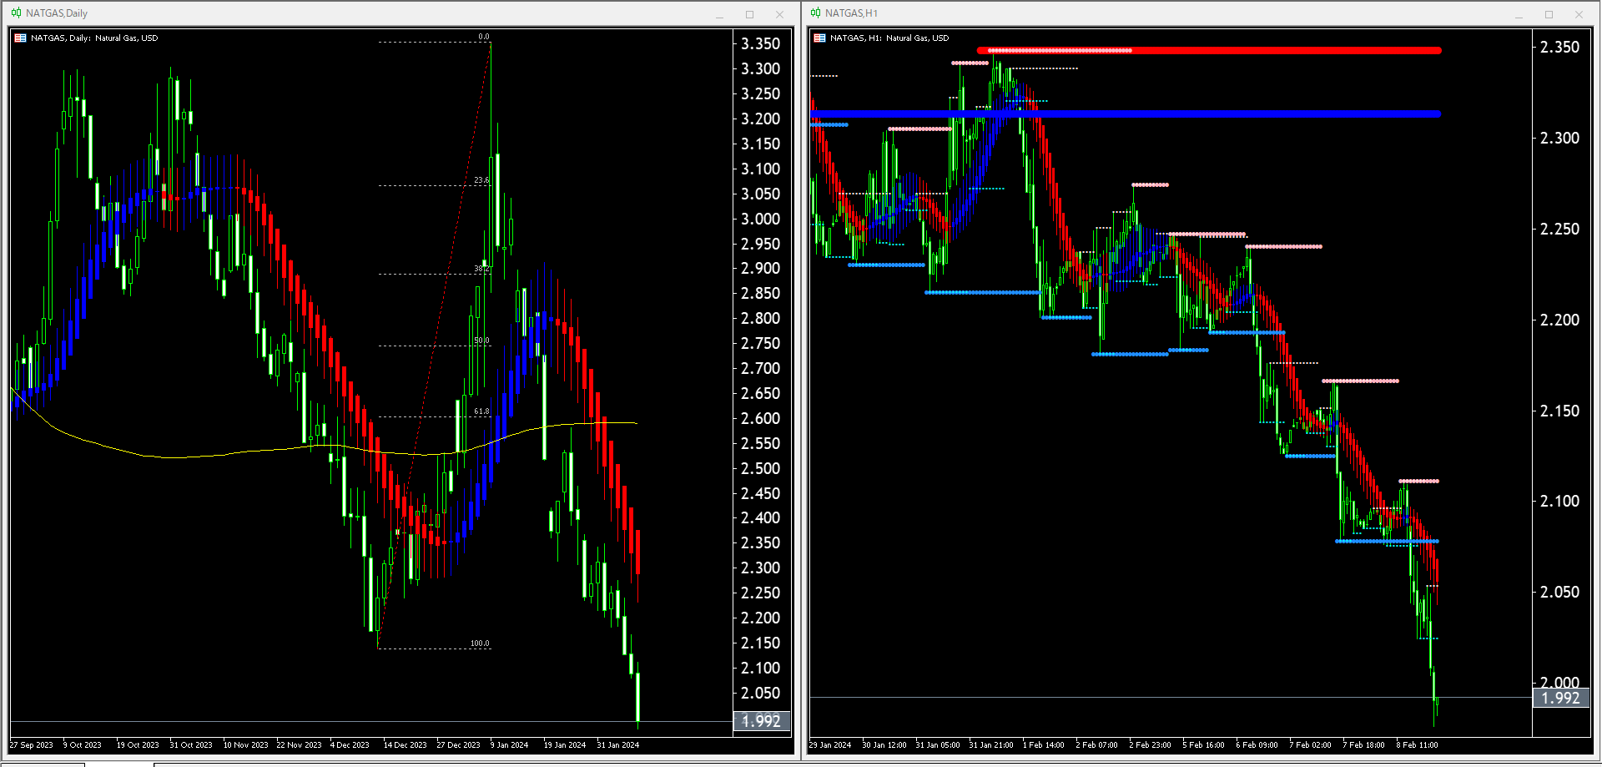Maximize the NATGAS,H1 chart window
Viewport: 1602px width, 767px height.
[x=1549, y=14]
